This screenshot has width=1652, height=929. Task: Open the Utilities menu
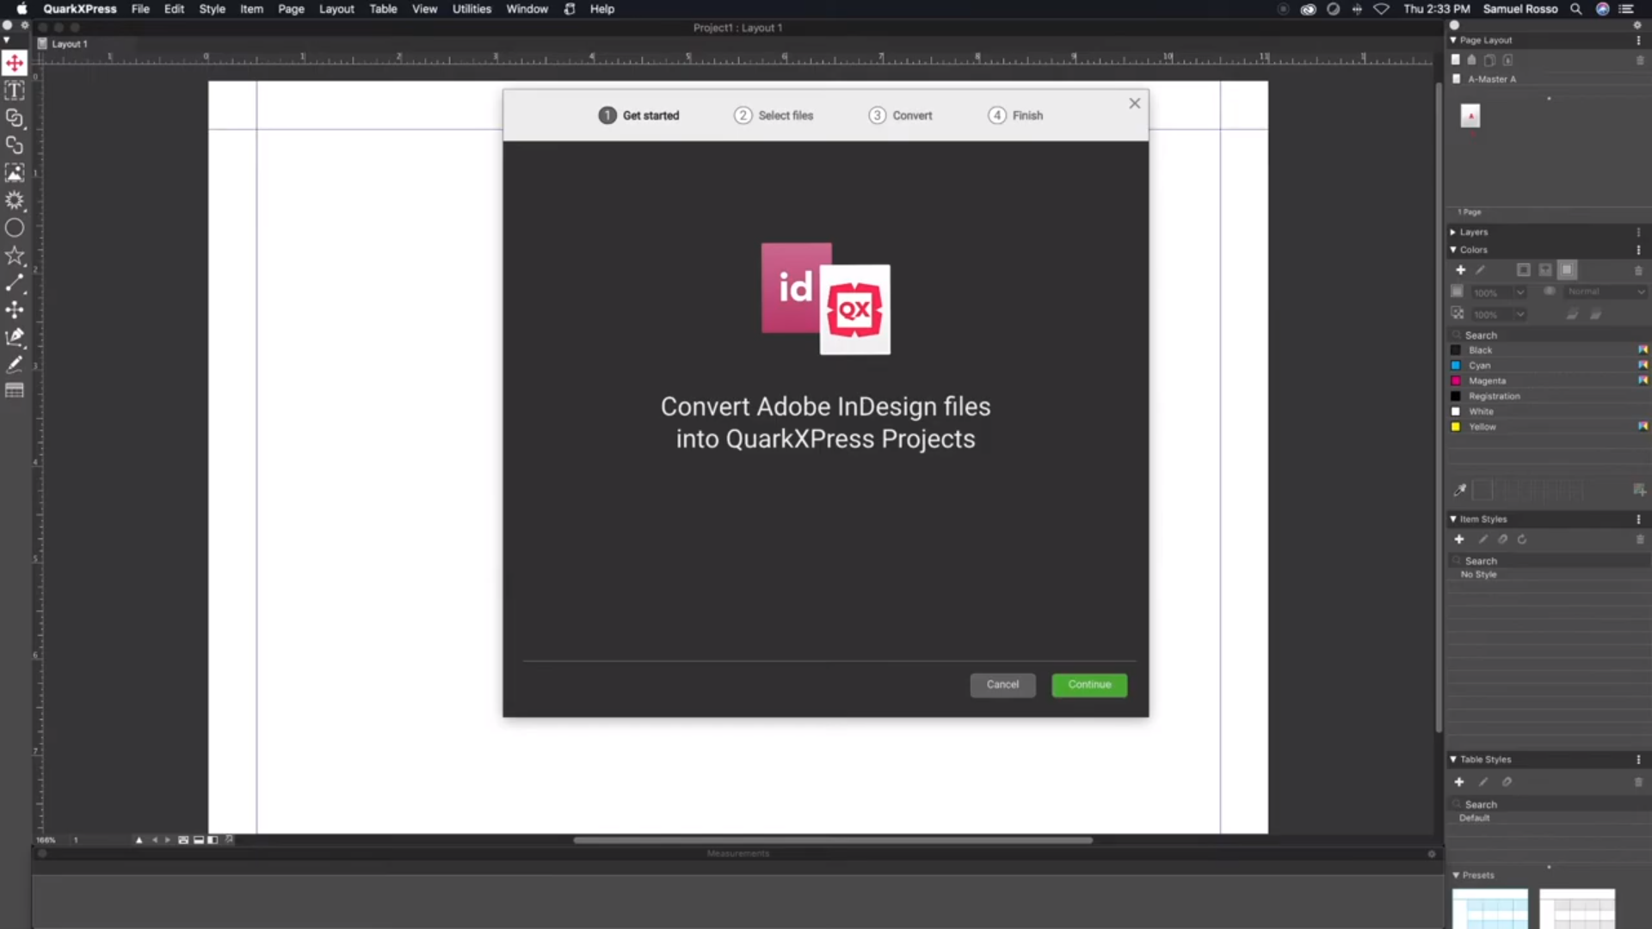click(471, 9)
